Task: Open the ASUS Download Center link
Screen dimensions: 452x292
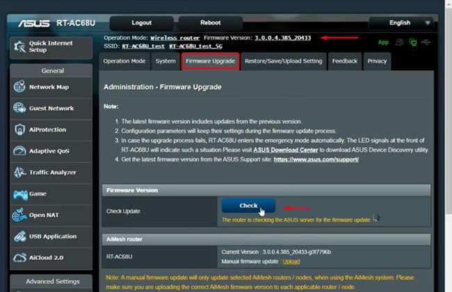Action: (x=285, y=150)
